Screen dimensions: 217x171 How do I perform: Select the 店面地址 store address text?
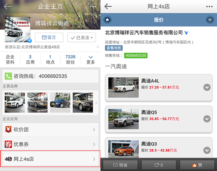tap(149, 42)
